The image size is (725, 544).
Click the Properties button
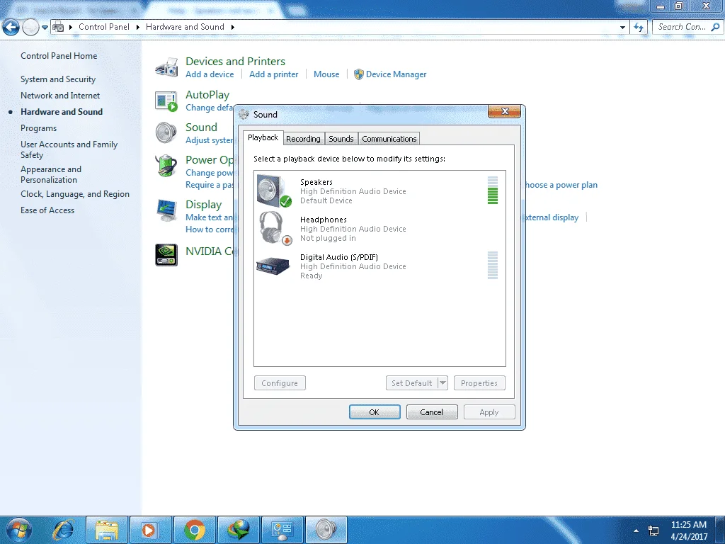[479, 383]
